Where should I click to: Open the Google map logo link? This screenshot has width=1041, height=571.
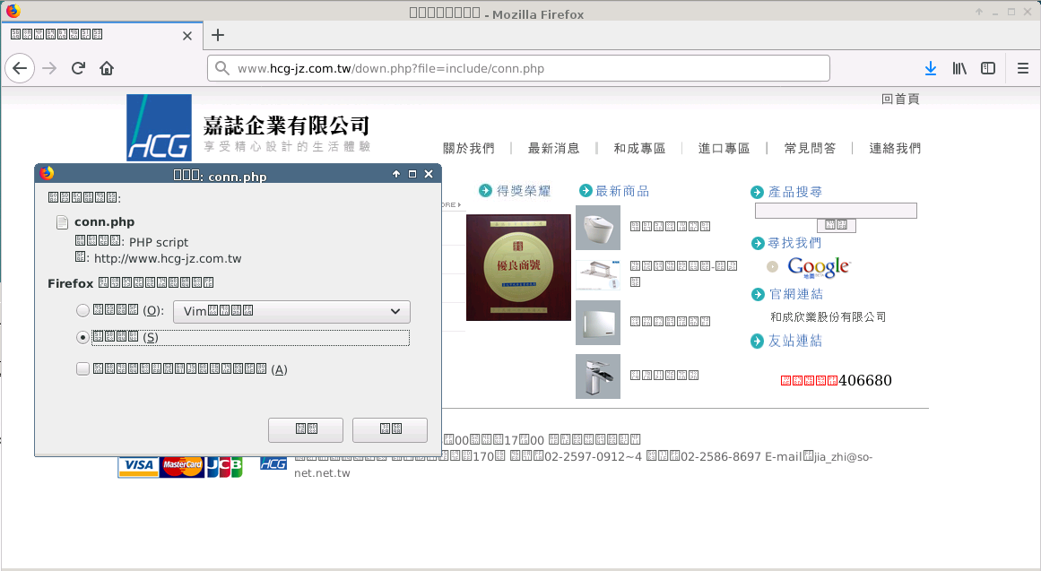point(818,267)
